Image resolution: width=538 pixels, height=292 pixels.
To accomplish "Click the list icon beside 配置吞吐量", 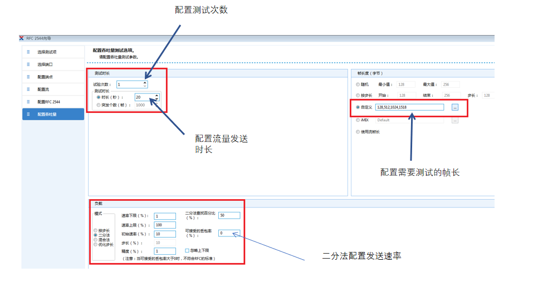I will point(28,114).
